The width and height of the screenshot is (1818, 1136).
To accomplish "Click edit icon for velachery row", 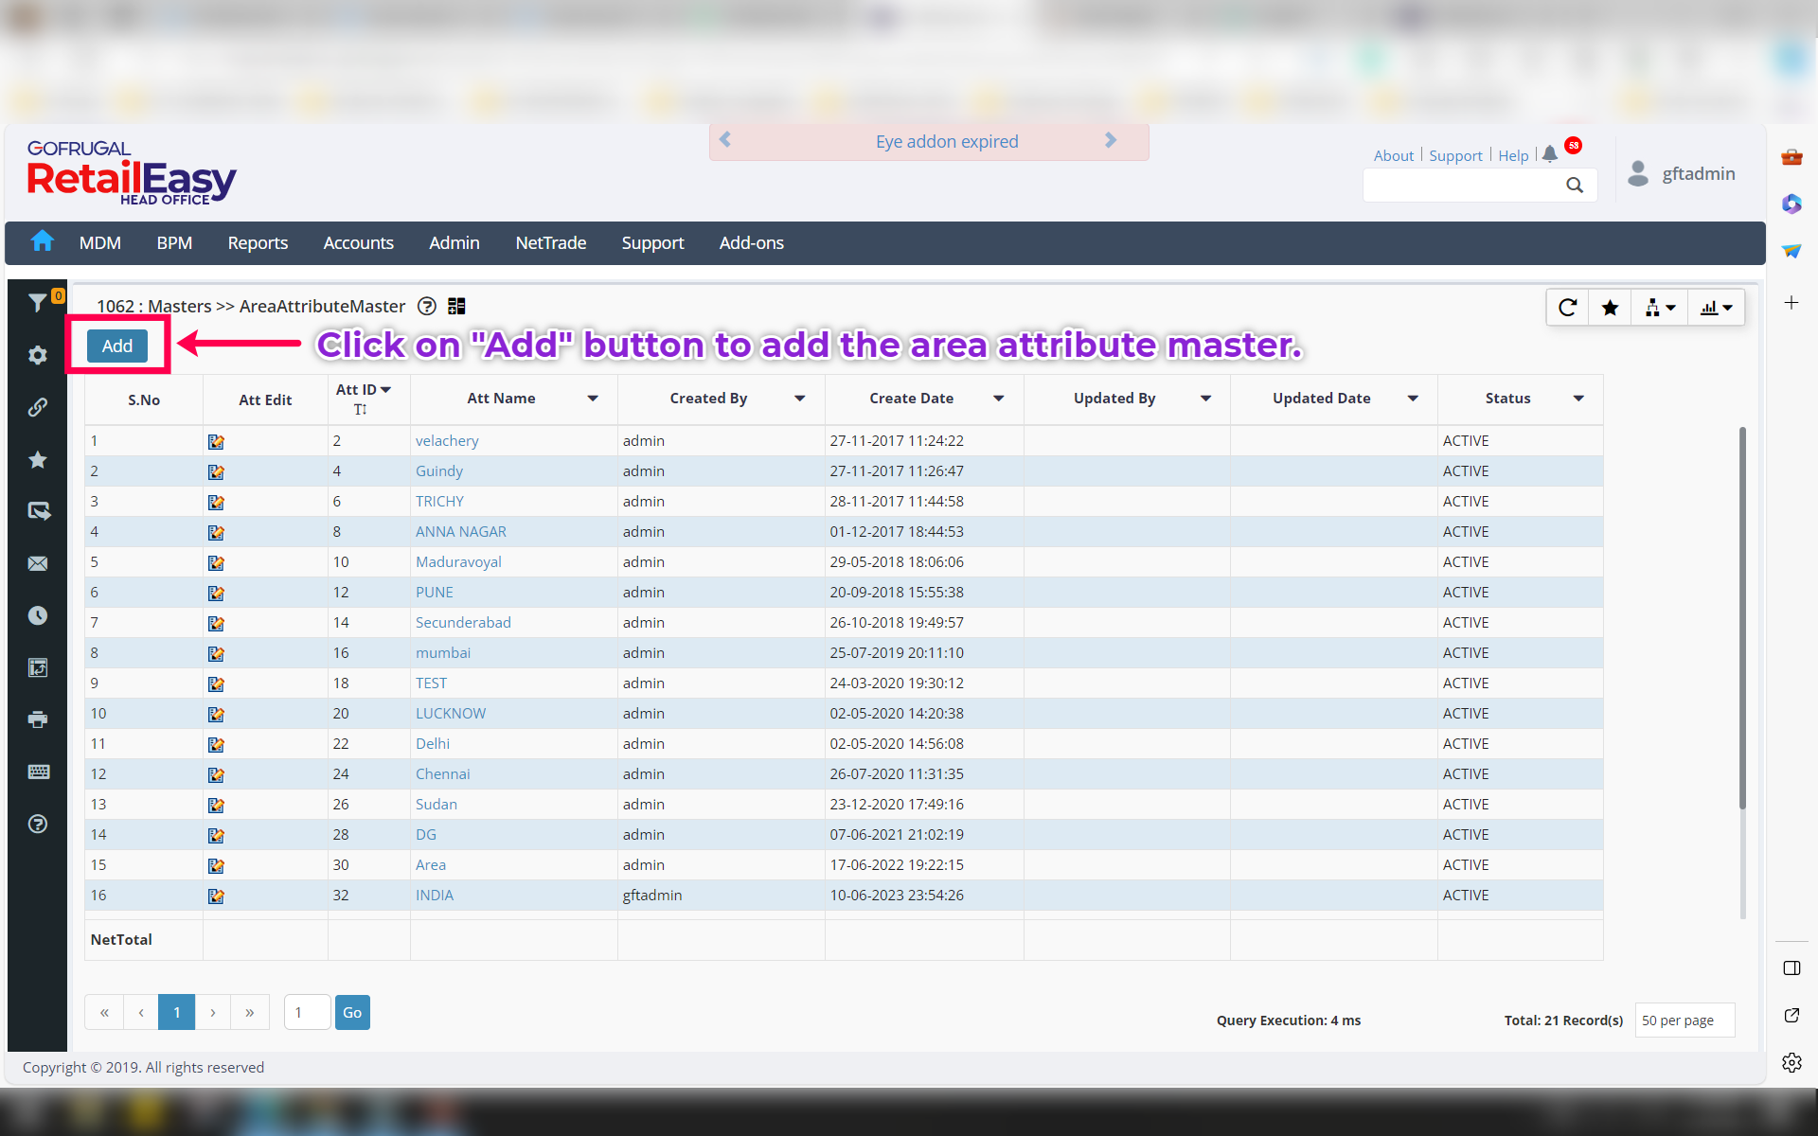I will [x=216, y=441].
